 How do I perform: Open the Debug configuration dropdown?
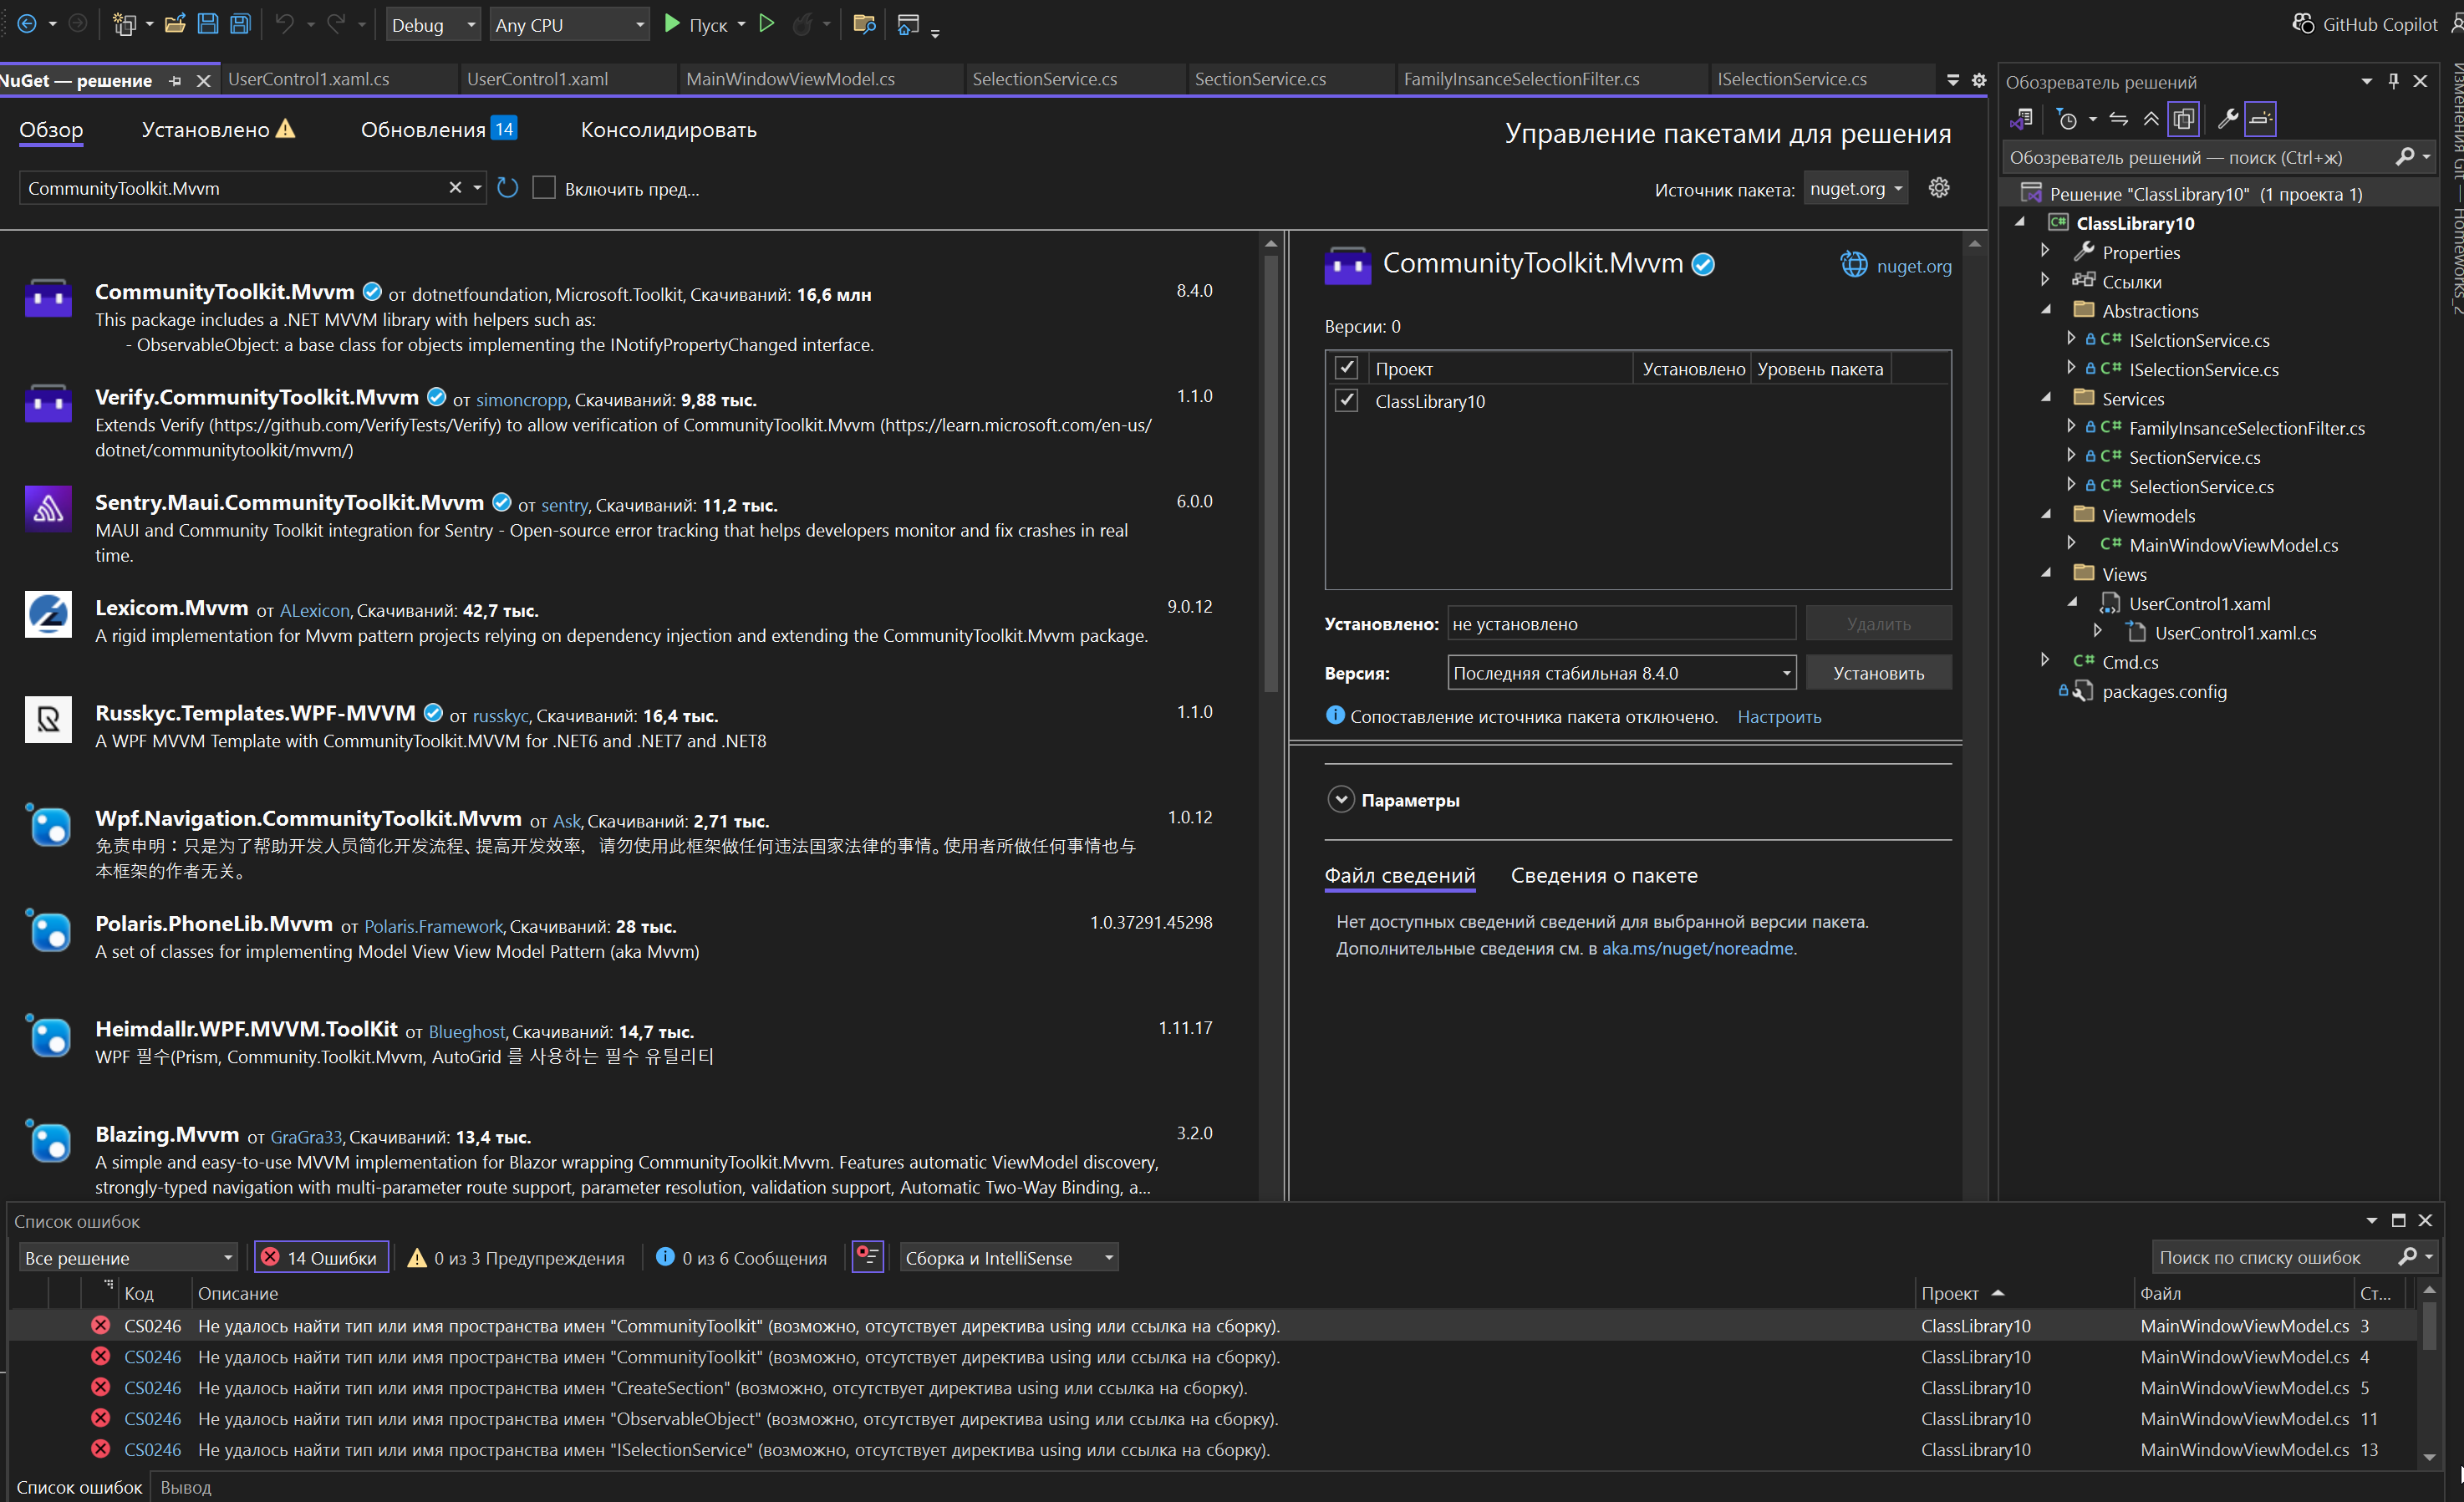433,25
